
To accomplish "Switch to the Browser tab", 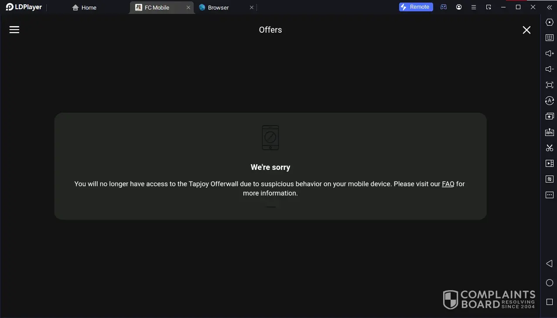I will pyautogui.click(x=218, y=7).
